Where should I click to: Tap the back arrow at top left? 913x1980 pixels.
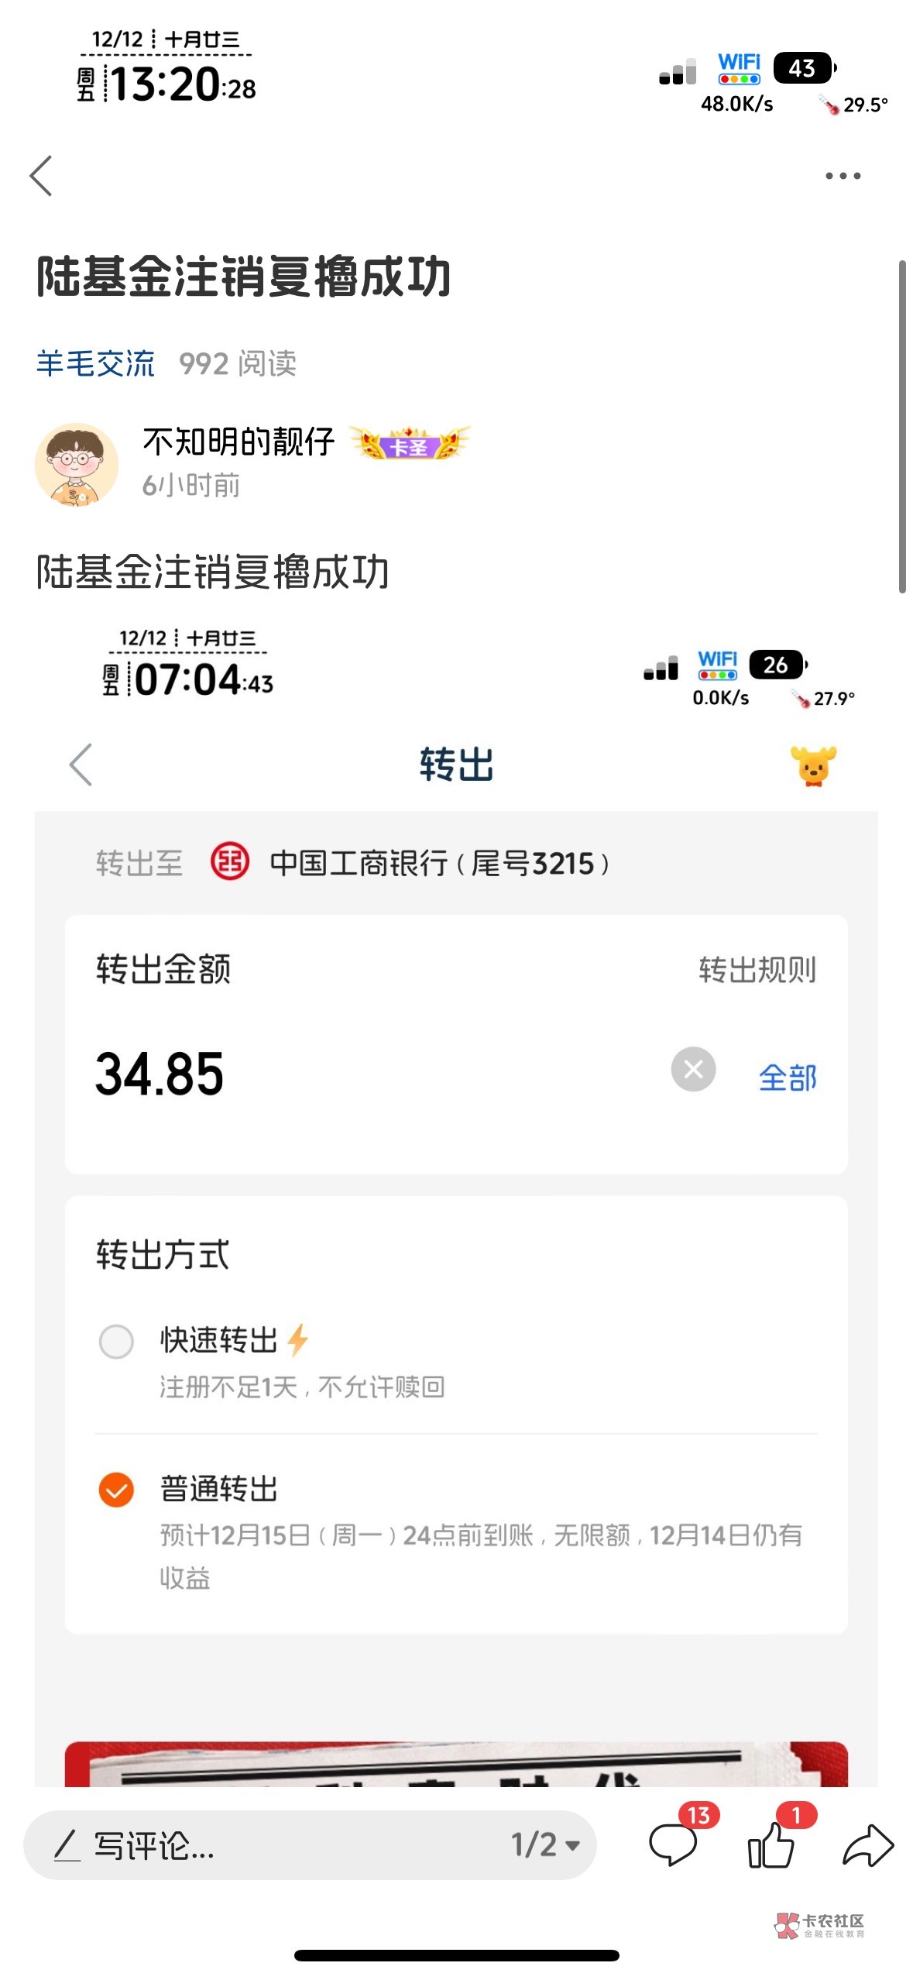[x=42, y=176]
